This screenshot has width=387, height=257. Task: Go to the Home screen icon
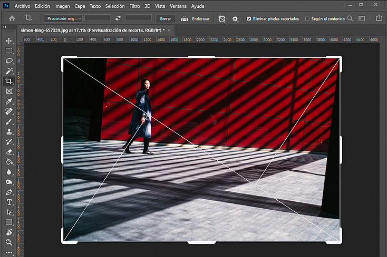12,18
